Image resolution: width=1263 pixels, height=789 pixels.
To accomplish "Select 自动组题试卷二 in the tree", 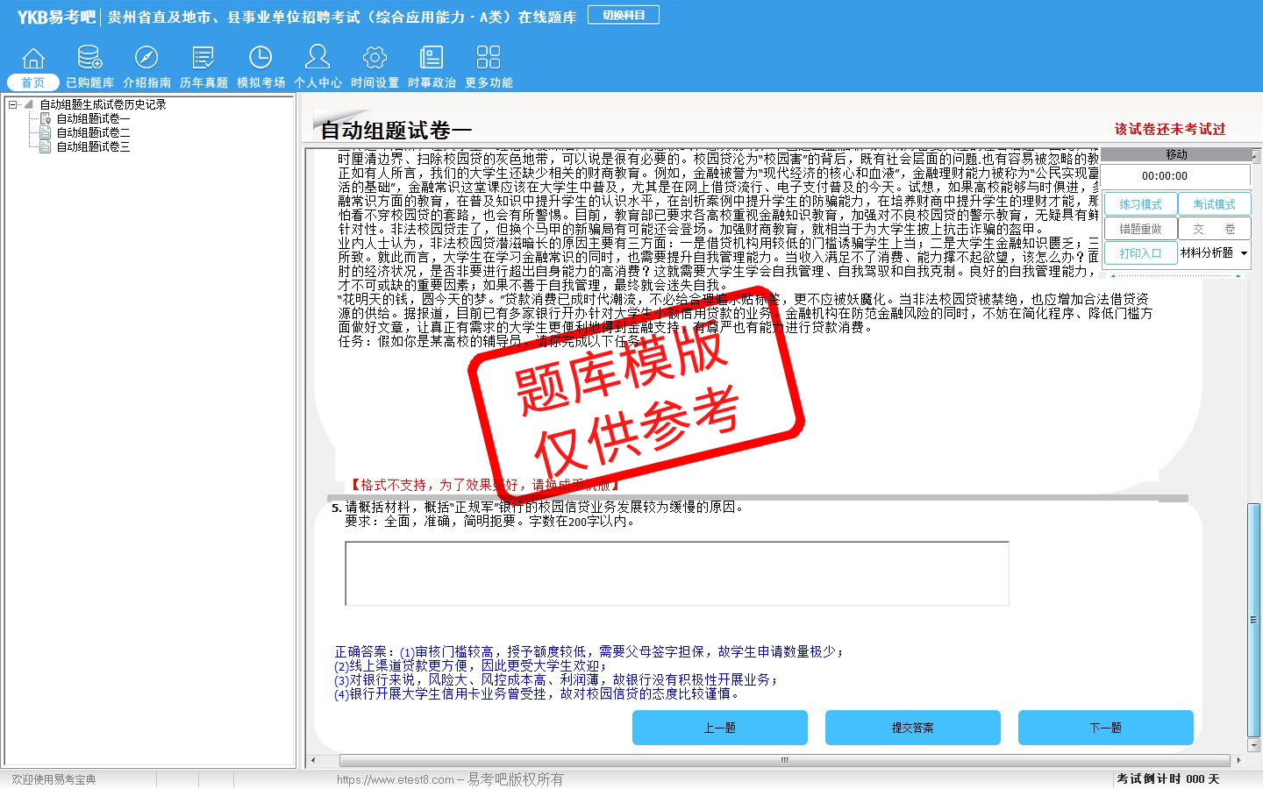I will pos(93,132).
